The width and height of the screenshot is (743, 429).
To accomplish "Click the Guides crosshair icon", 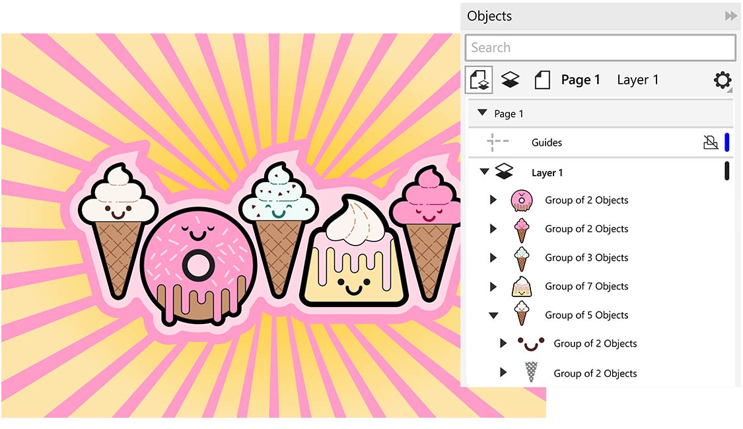I will pos(498,142).
